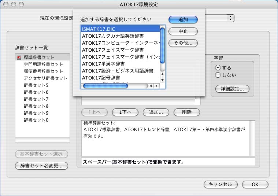
Task: Select ATOK17単漢字辞書
Action: point(121,64)
